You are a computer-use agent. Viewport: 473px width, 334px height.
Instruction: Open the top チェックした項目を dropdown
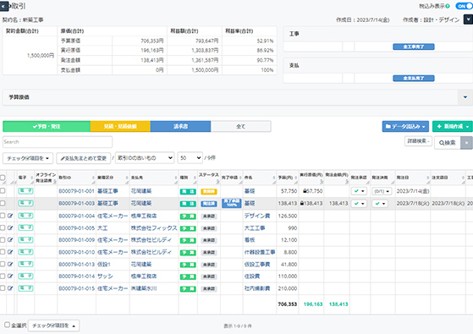coord(28,158)
